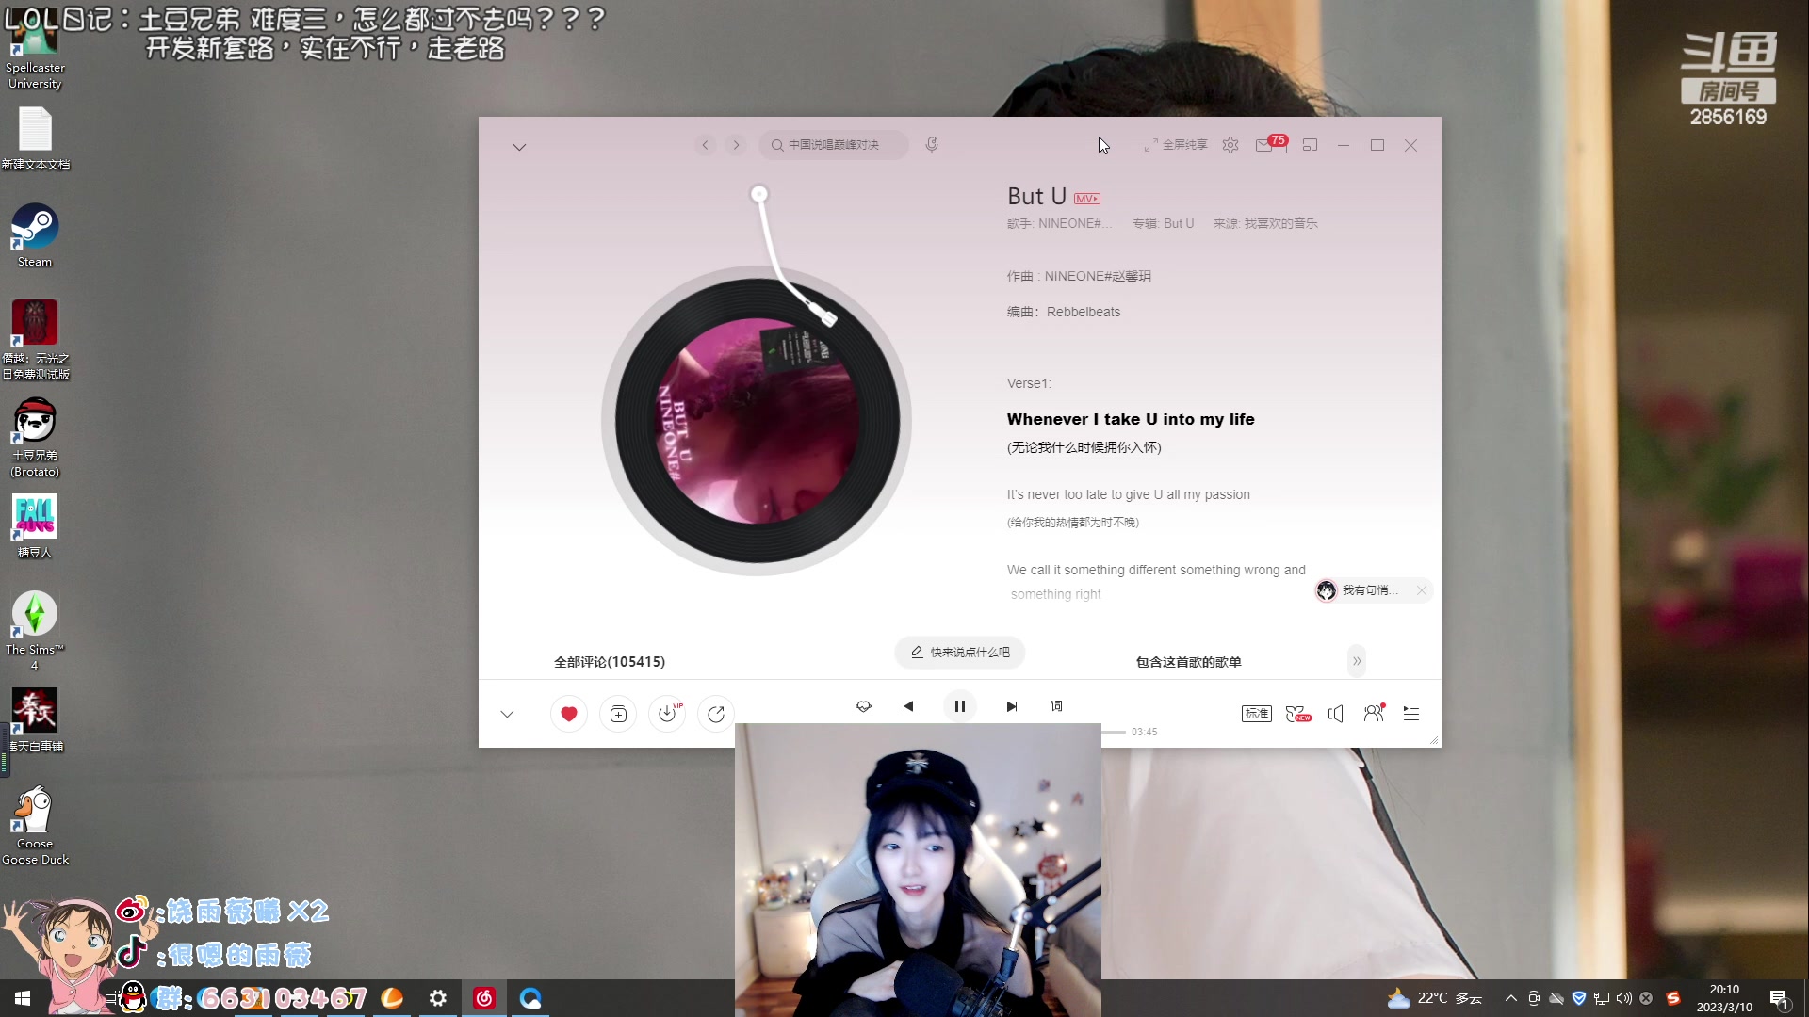Open the Windows Start menu

[x=23, y=998]
